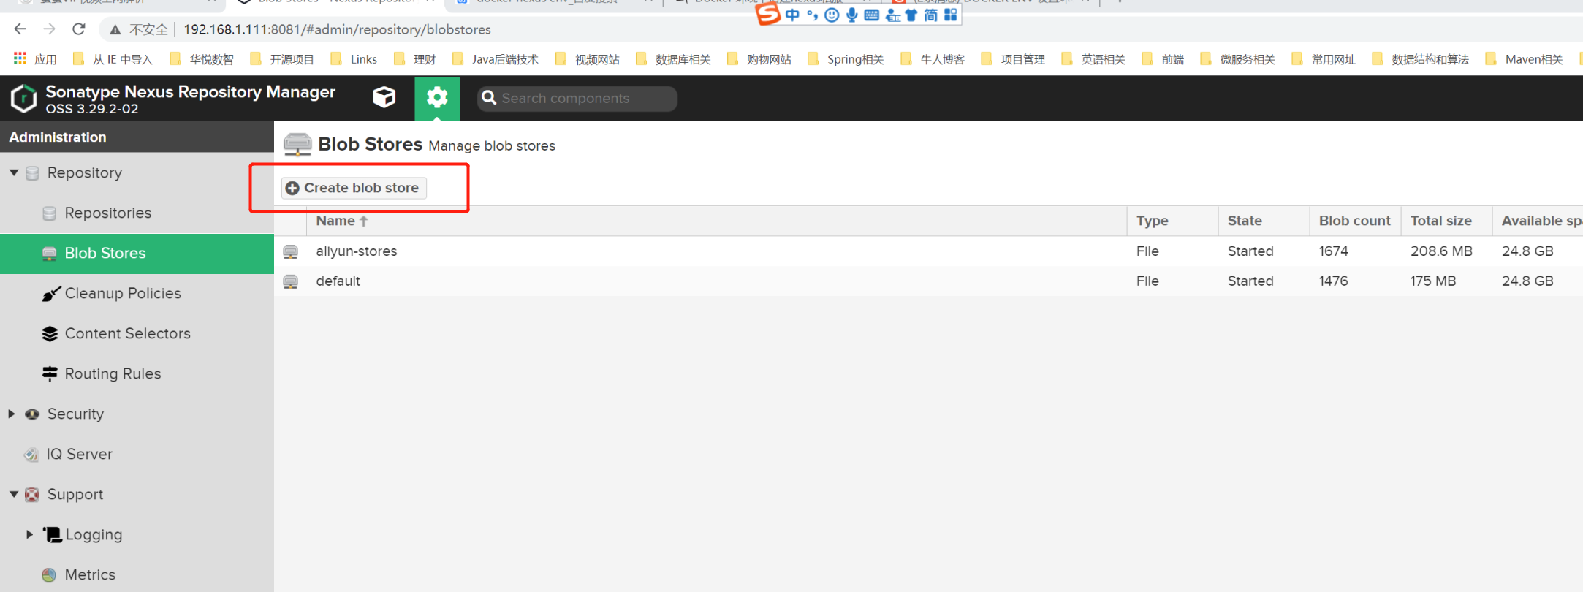
Task: Sort by the State column header
Action: click(x=1264, y=221)
